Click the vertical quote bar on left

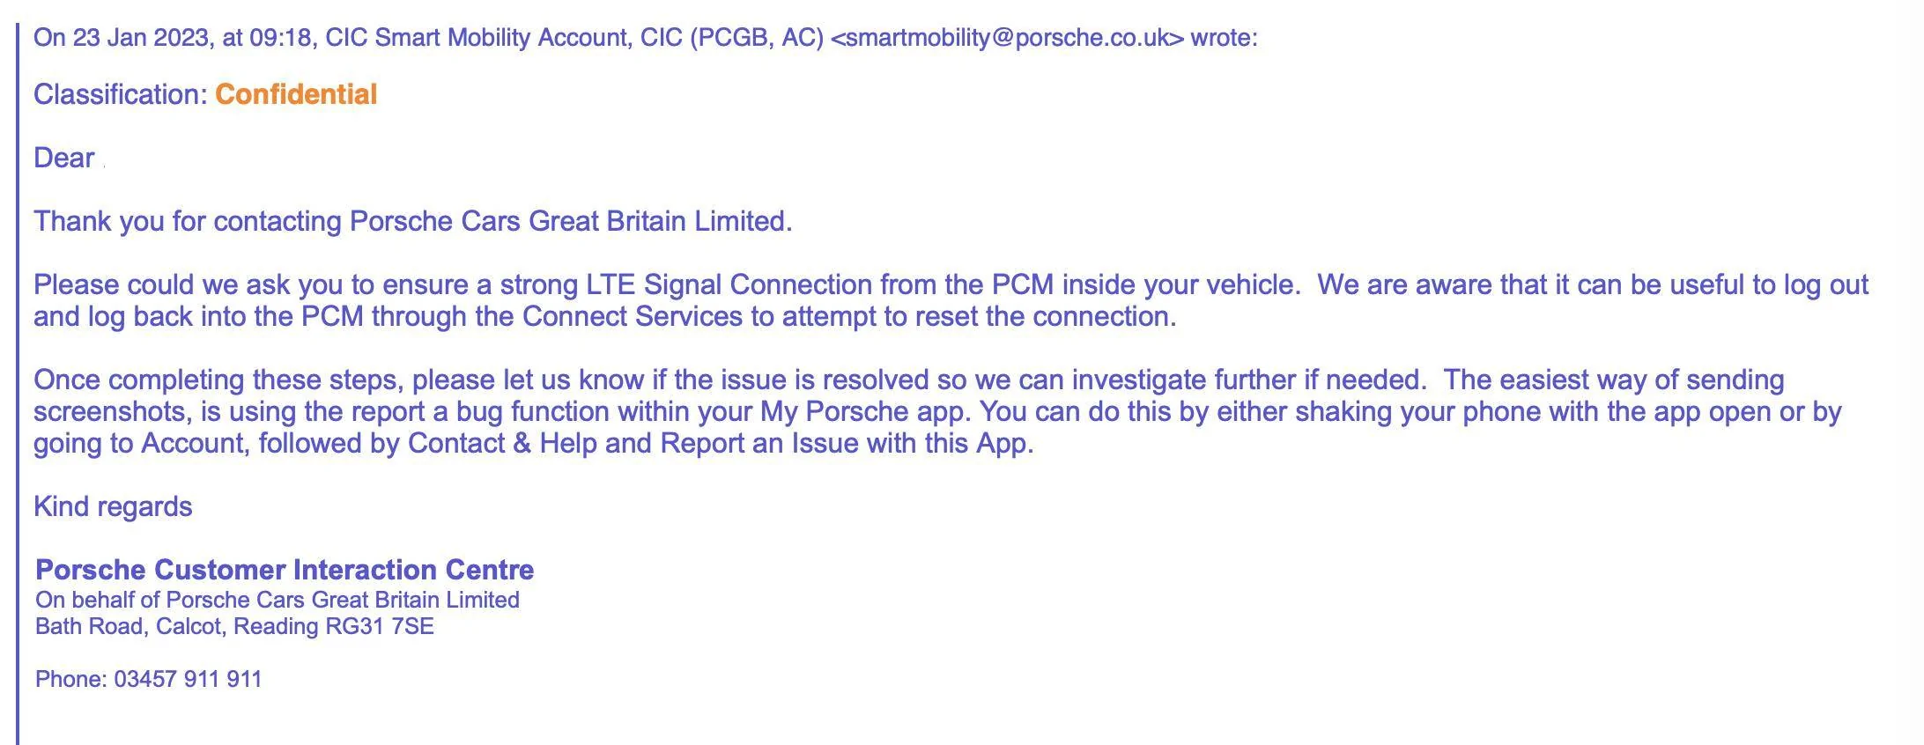click(x=18, y=384)
